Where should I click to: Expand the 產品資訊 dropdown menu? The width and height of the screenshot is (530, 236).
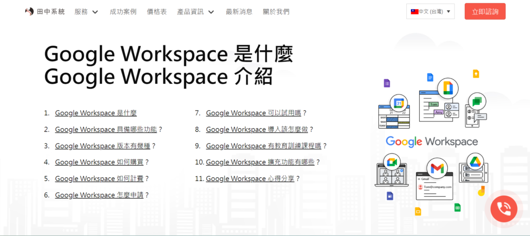[x=196, y=12]
